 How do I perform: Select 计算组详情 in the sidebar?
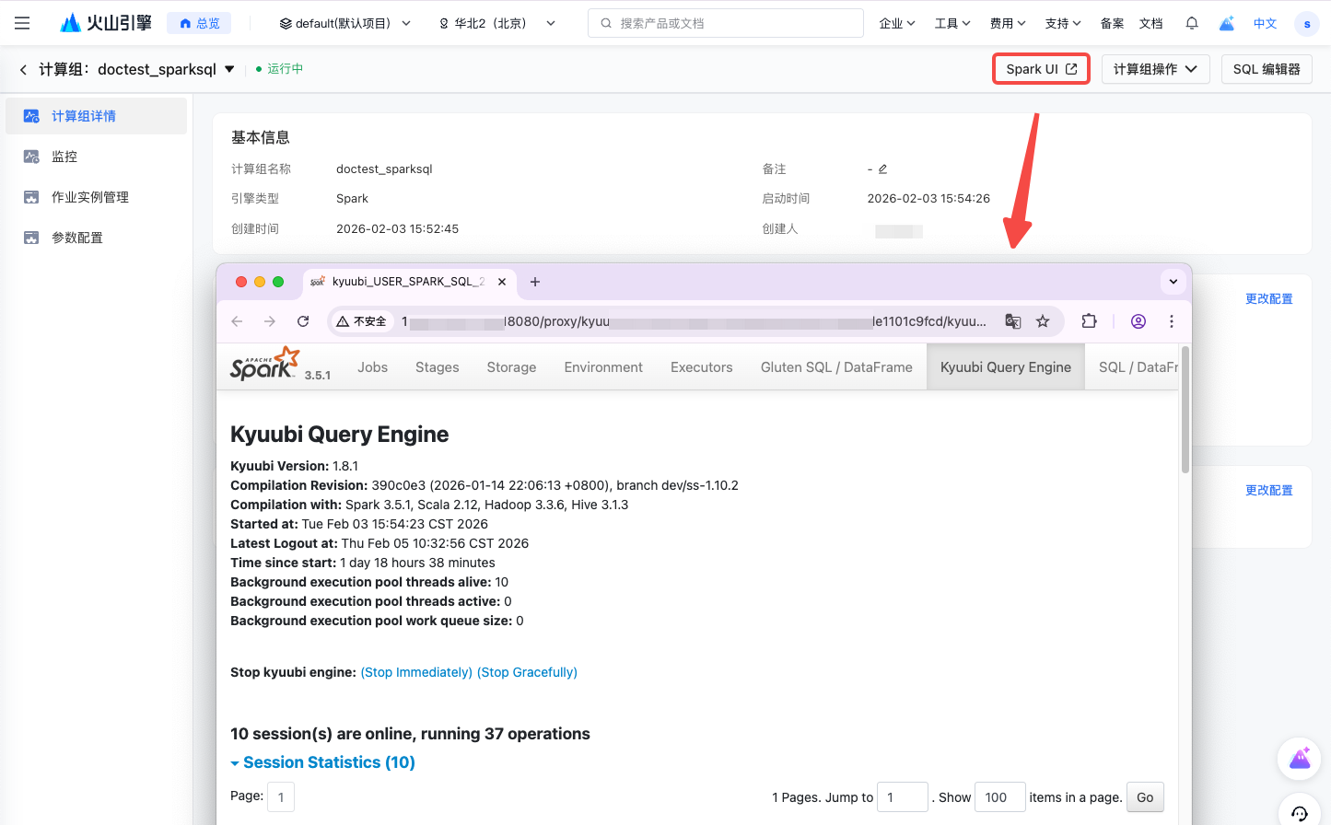click(97, 116)
